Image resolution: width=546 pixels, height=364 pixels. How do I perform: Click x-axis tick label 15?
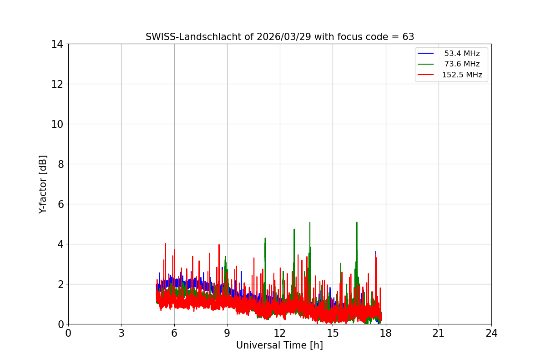click(x=333, y=333)
